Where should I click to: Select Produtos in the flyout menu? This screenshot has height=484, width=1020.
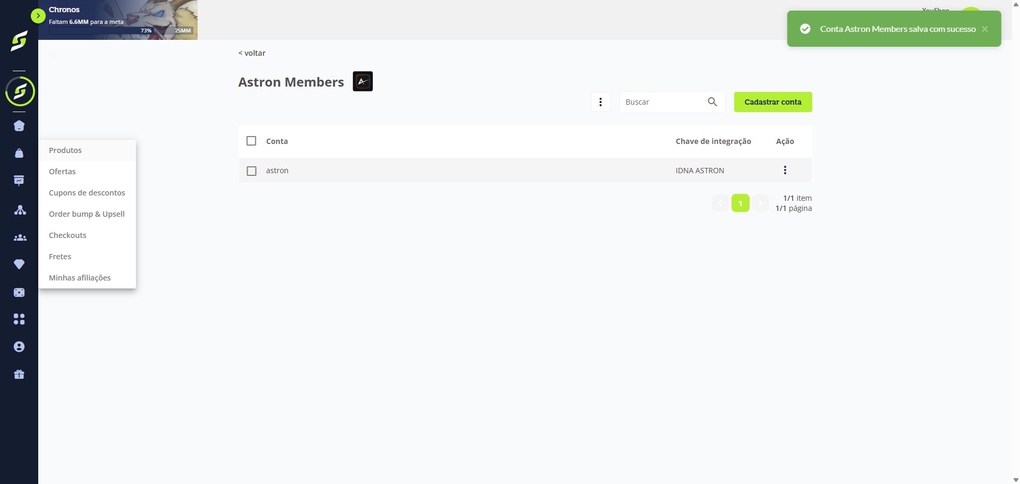(87, 150)
